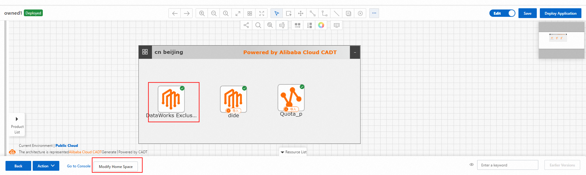Click the Deployed status badge
The image size is (586, 175).
coord(33,13)
